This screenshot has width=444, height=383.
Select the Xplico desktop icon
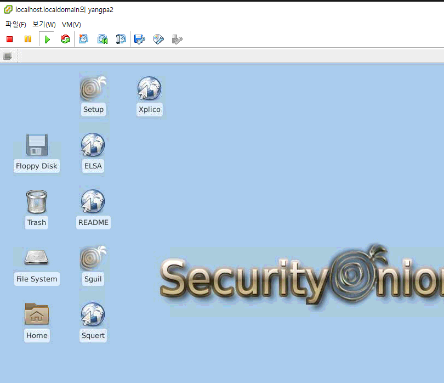coord(150,96)
